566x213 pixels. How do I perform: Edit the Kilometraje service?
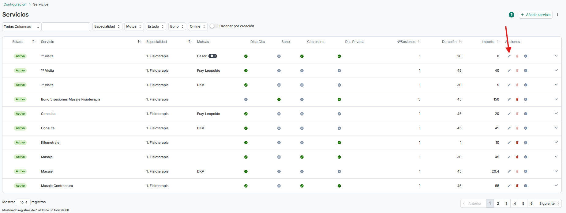coord(509,143)
